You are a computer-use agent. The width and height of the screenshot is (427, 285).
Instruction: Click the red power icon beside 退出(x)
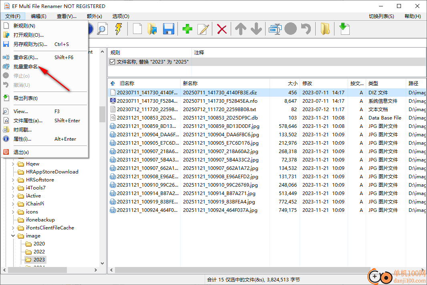pos(6,152)
